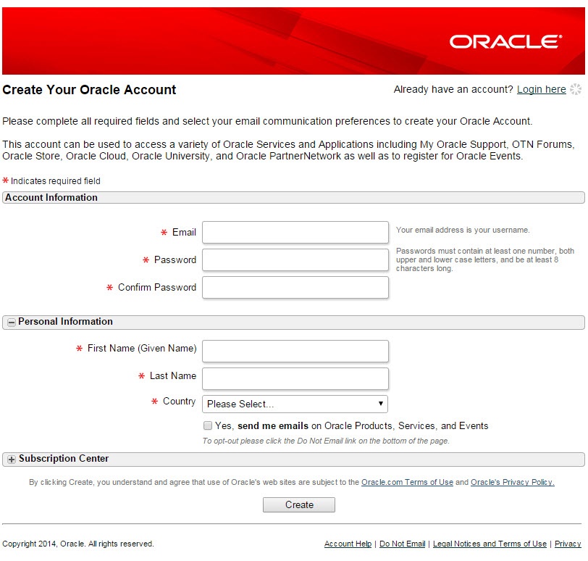588x561 pixels.
Task: Click the 'To opt-out please click' note
Action: click(x=326, y=441)
